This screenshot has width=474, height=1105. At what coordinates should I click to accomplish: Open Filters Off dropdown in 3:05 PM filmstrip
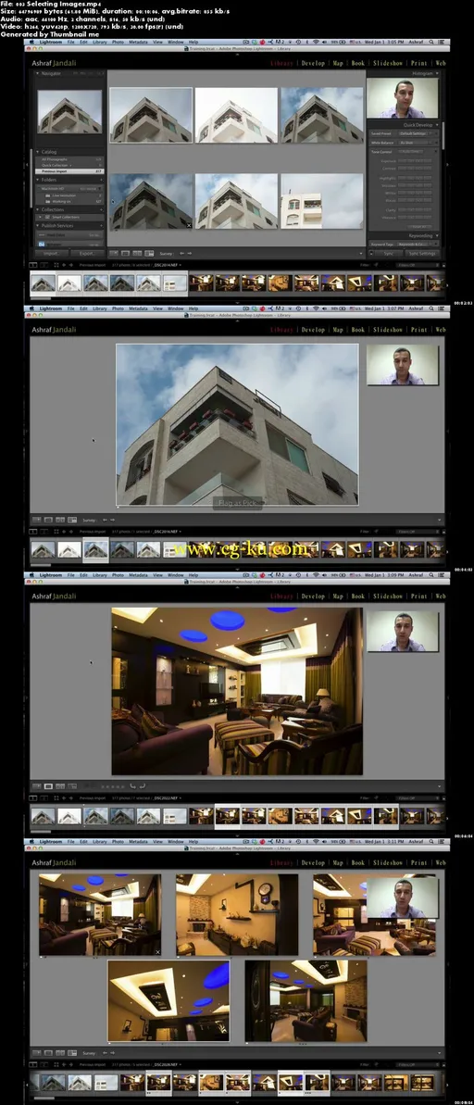pyautogui.click(x=417, y=265)
